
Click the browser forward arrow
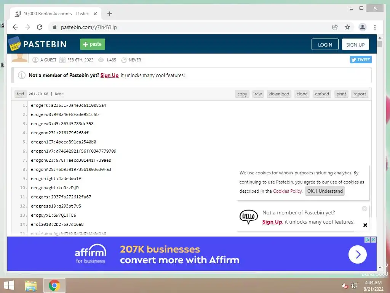27,27
